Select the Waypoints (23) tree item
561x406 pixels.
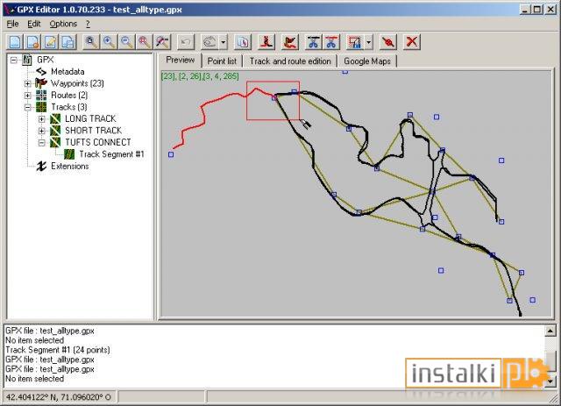click(77, 83)
